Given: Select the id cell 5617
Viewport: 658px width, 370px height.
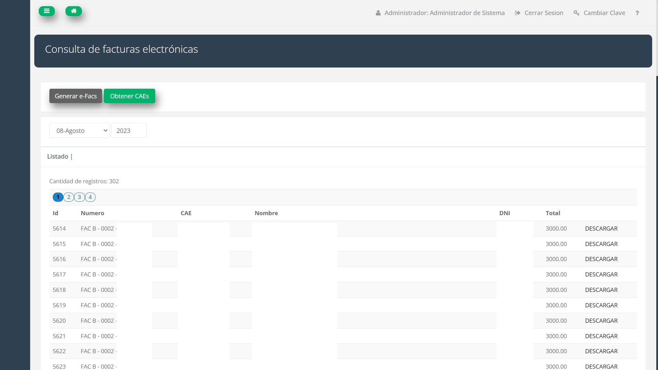Looking at the screenshot, I should click(59, 274).
